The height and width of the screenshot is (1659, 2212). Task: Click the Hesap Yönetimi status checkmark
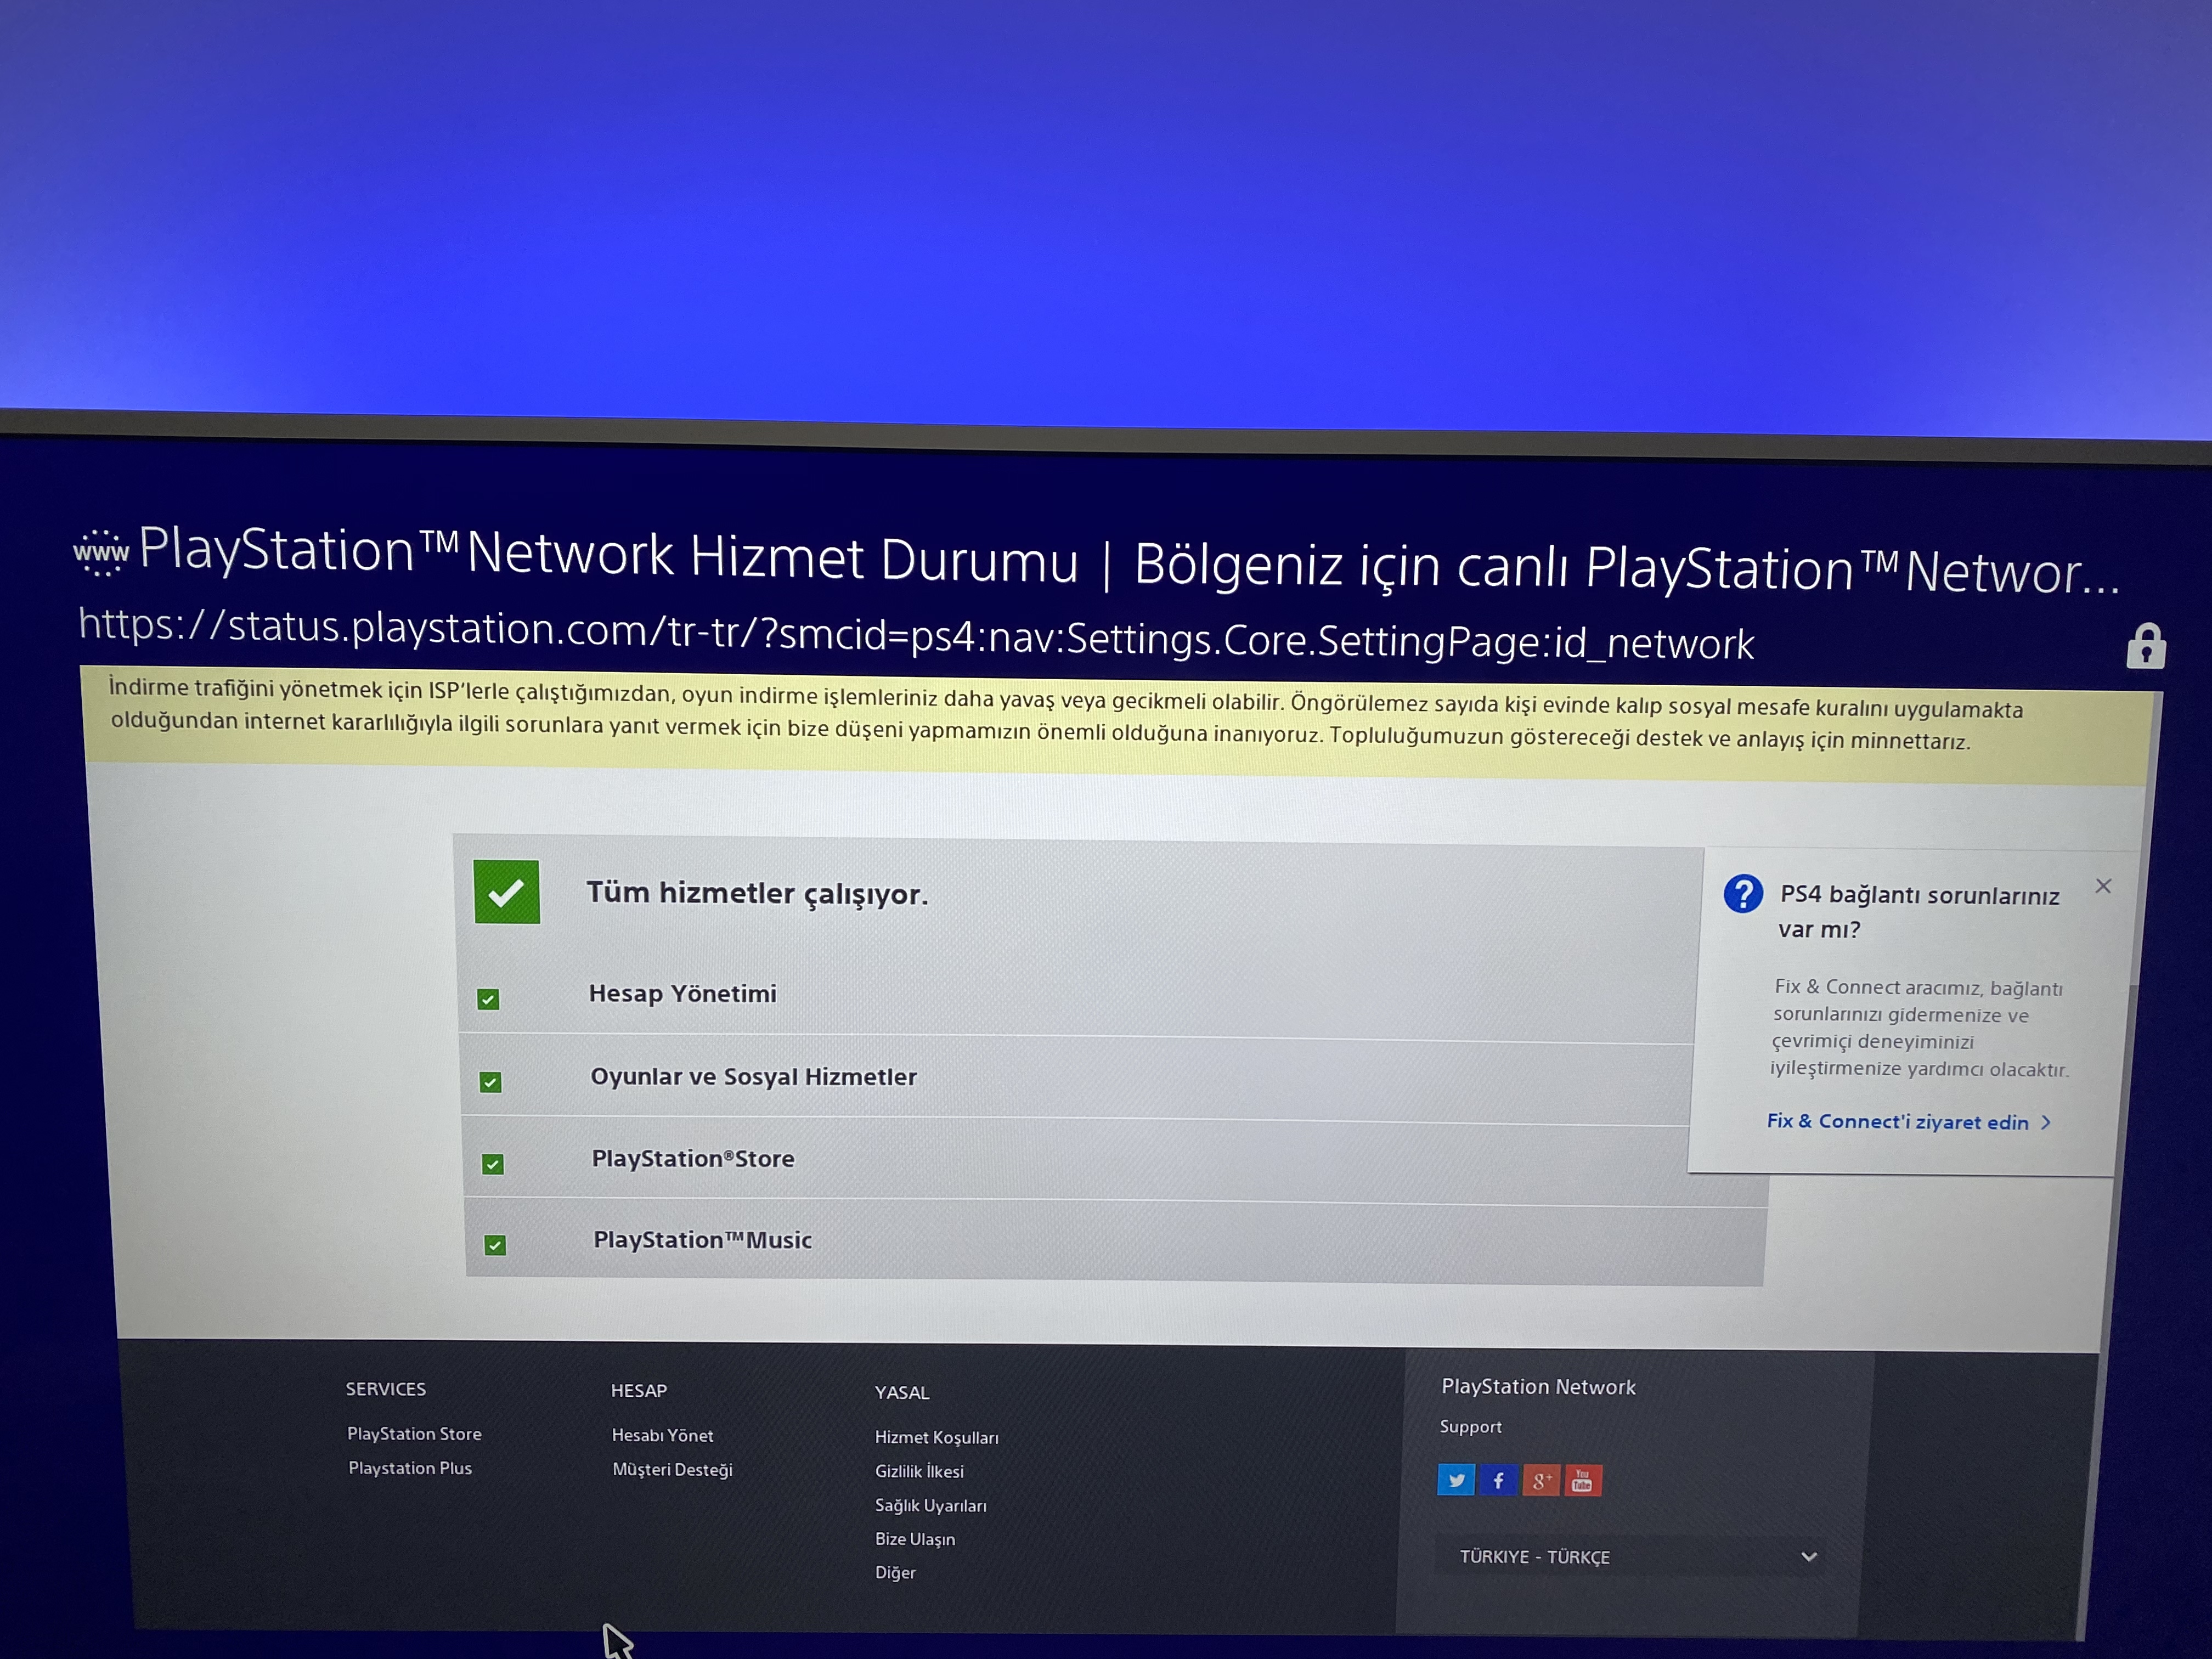488,999
